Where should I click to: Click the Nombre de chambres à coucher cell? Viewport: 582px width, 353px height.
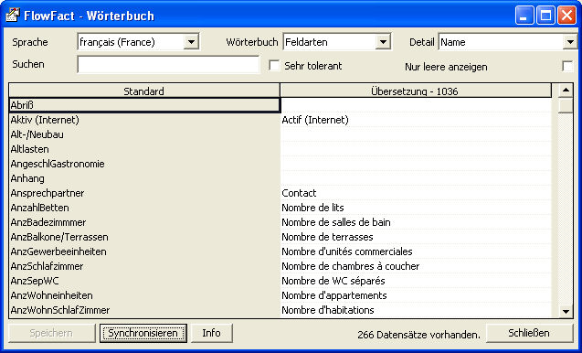point(416,266)
